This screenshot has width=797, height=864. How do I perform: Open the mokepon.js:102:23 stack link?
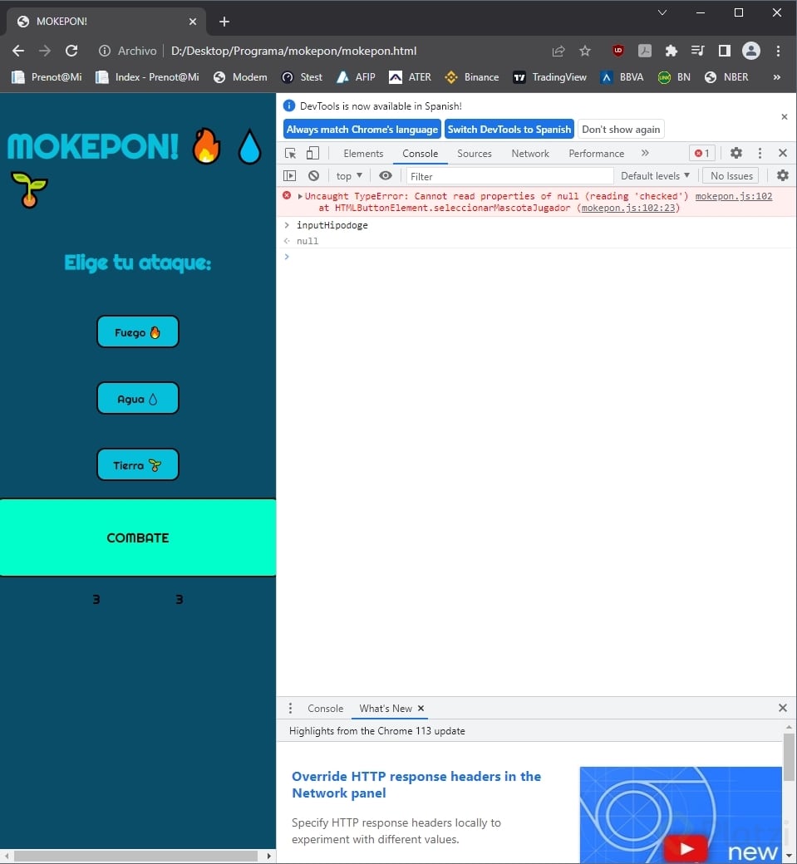628,208
